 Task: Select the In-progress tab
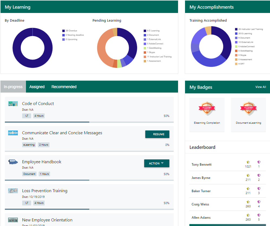(13, 87)
